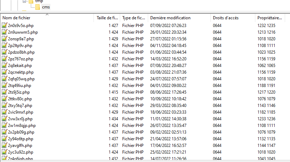Click the PHP file icon for 2pz767oz.php

[5, 59]
